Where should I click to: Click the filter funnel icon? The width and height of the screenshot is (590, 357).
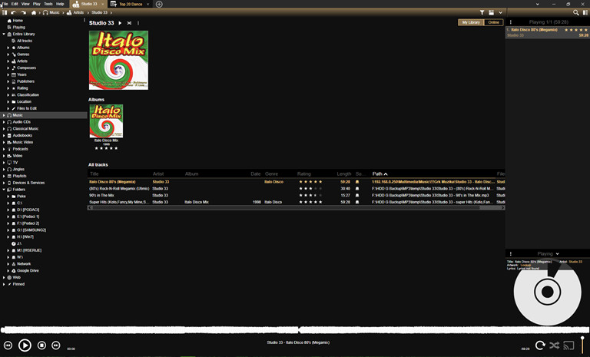coord(482,12)
